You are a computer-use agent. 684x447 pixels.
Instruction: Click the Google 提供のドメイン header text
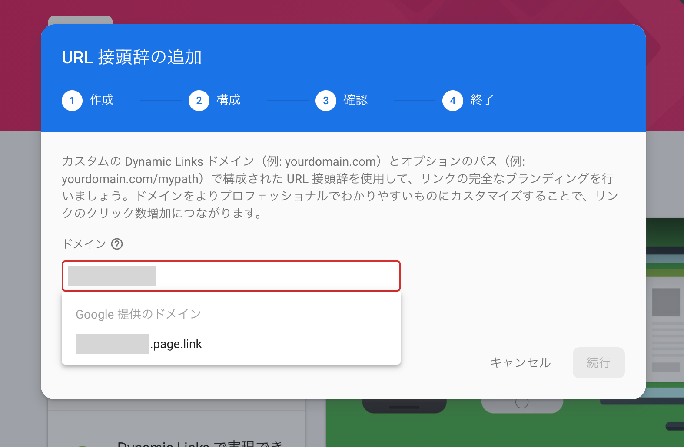pos(139,314)
